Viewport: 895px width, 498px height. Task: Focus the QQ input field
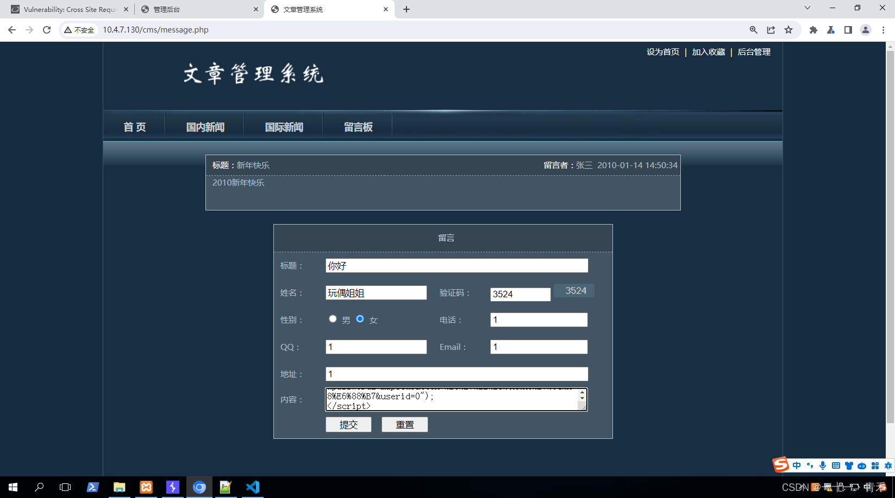(376, 347)
